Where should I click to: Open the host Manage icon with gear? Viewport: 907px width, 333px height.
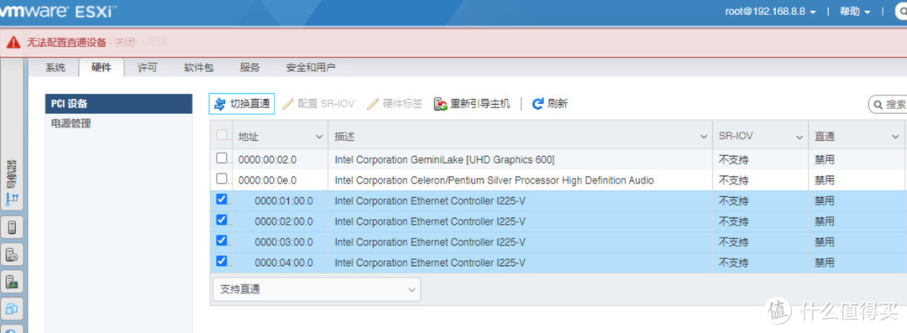(12, 255)
